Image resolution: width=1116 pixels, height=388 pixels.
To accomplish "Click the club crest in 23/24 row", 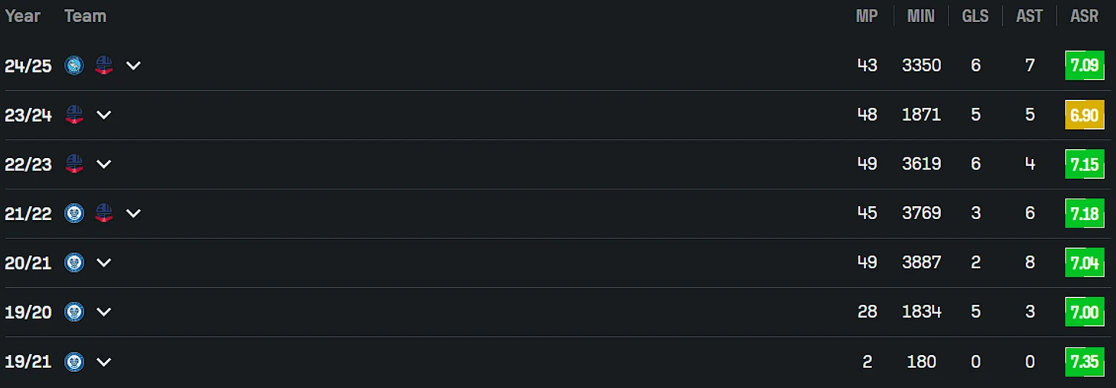I will (x=74, y=115).
